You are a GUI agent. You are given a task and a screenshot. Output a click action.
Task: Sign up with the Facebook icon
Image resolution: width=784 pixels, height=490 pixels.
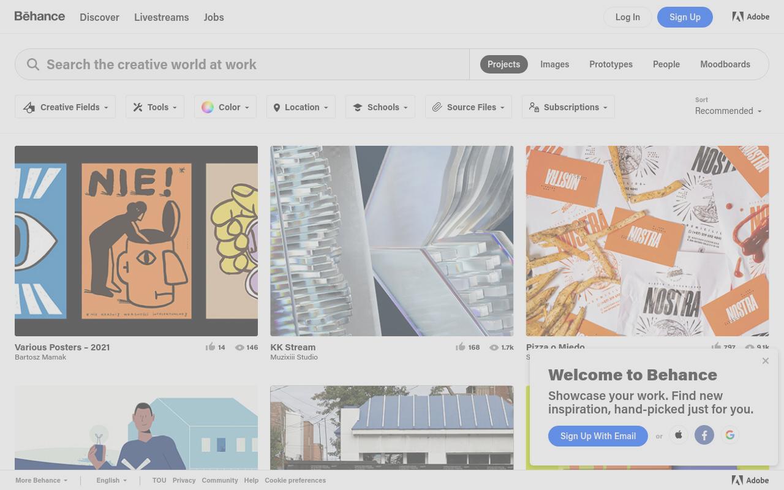[704, 435]
